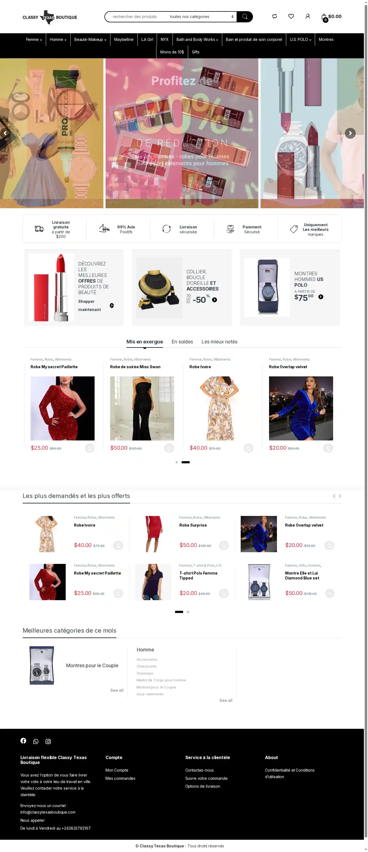Advance hero slider with right arrow

(x=350, y=133)
